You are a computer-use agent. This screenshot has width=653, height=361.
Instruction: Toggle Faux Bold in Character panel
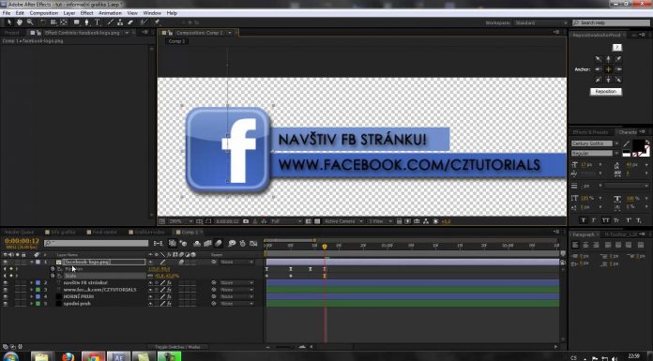[584, 220]
